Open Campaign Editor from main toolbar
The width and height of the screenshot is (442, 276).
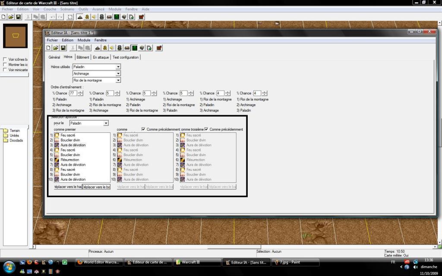pyautogui.click(x=109, y=17)
